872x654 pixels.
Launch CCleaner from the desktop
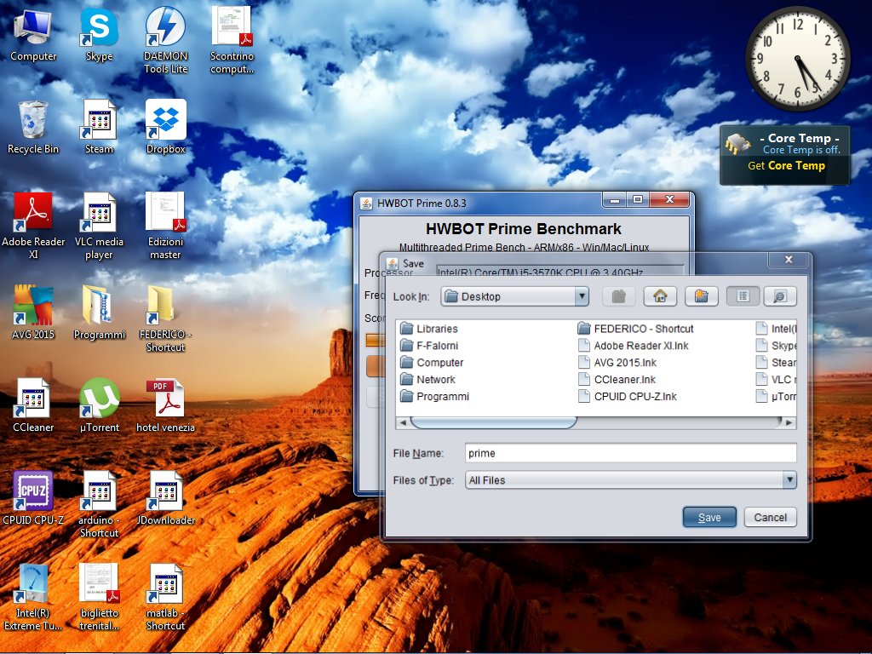[x=33, y=405]
